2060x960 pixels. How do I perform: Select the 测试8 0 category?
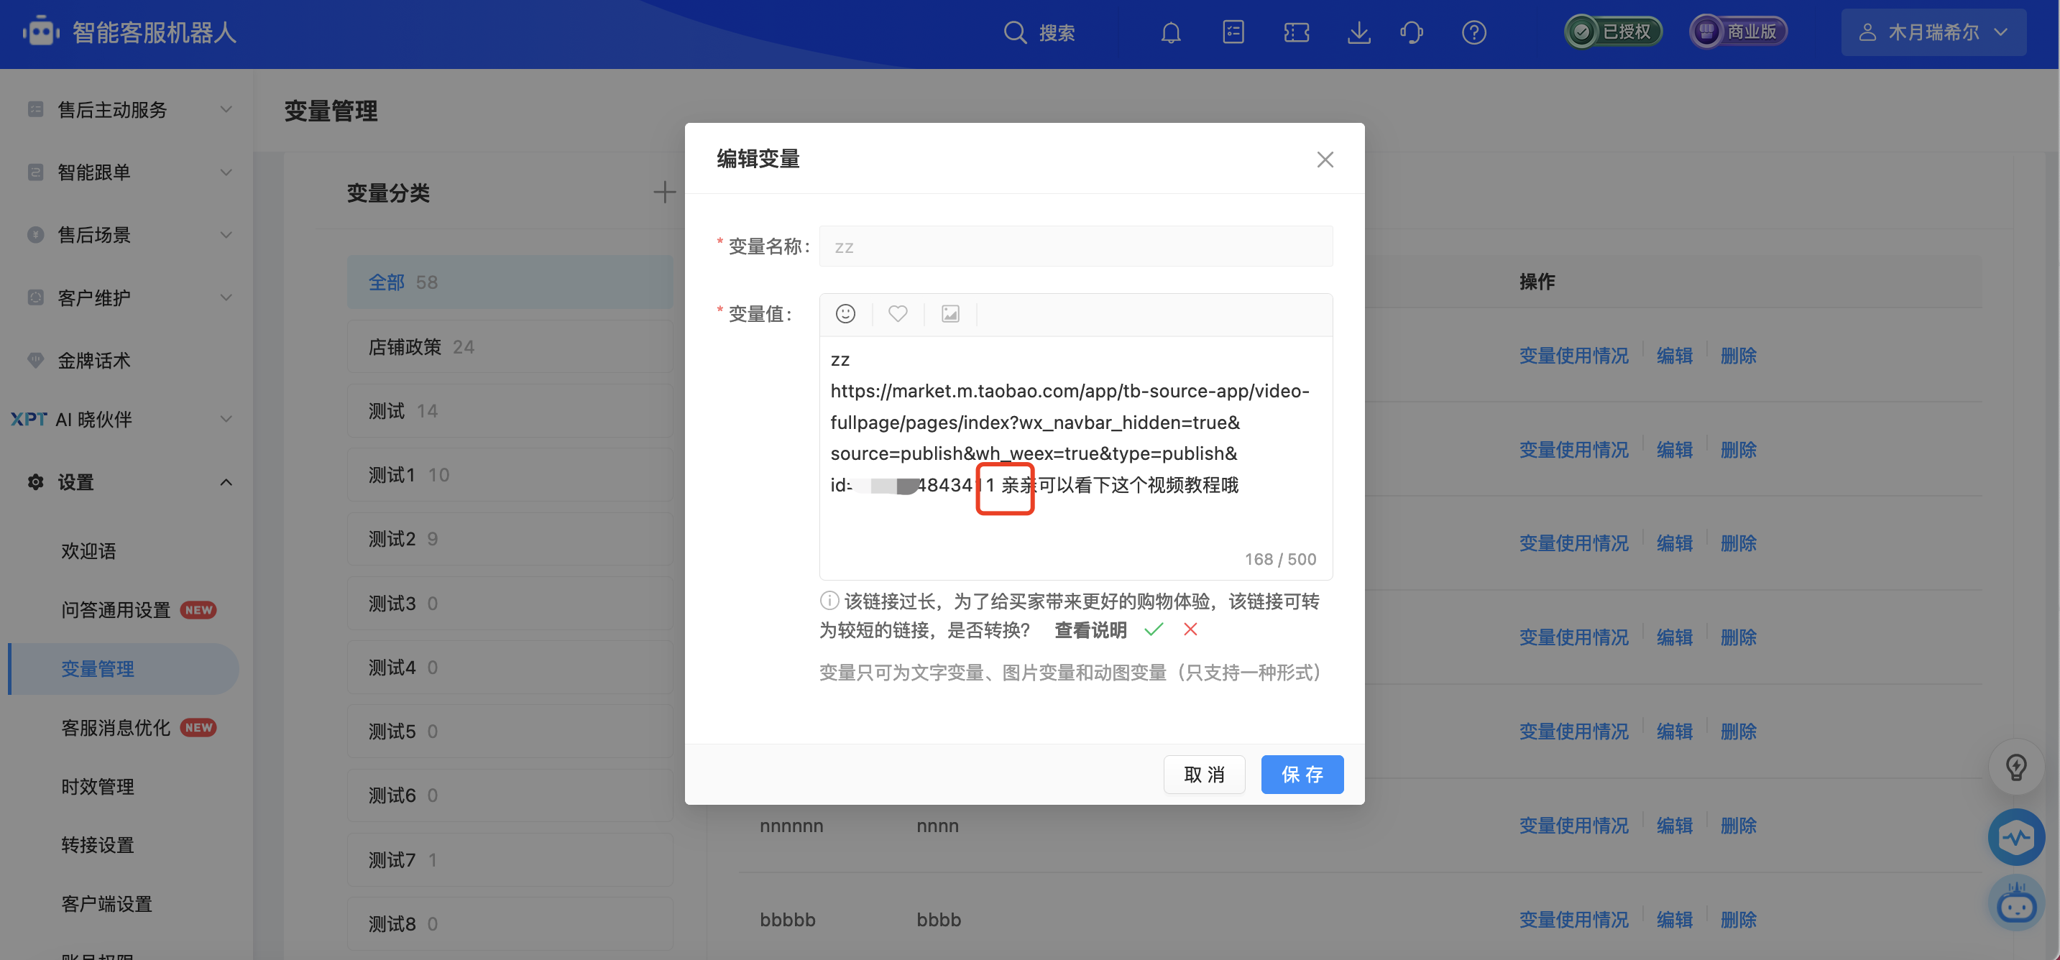[510, 924]
